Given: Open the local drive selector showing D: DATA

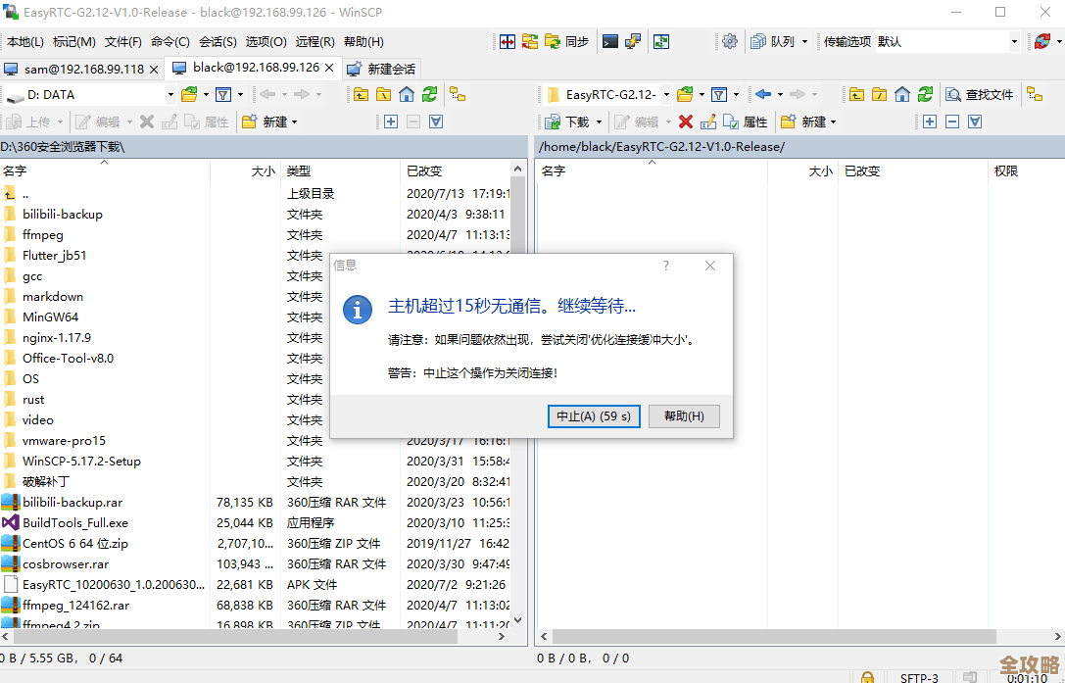Looking at the screenshot, I should coord(88,94).
